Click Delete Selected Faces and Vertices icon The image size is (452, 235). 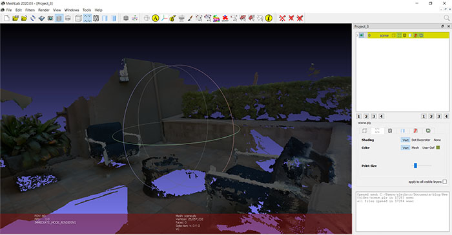pos(300,18)
